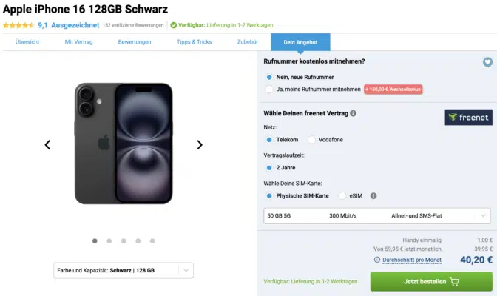Click info icon beside freenet Vertrag heading
The image size is (497, 296).
(353, 113)
